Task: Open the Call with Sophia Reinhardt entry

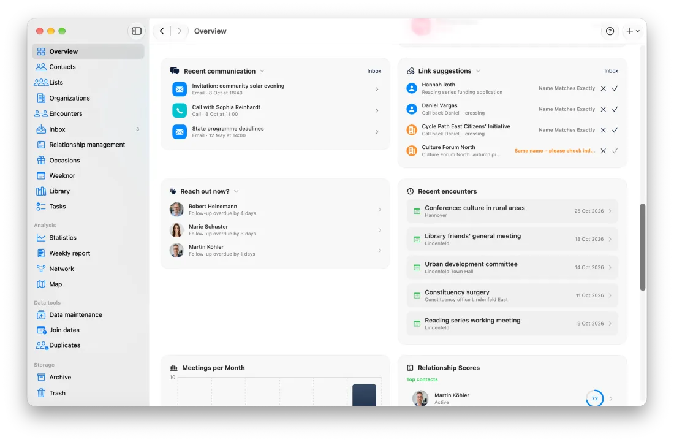Action: click(275, 110)
